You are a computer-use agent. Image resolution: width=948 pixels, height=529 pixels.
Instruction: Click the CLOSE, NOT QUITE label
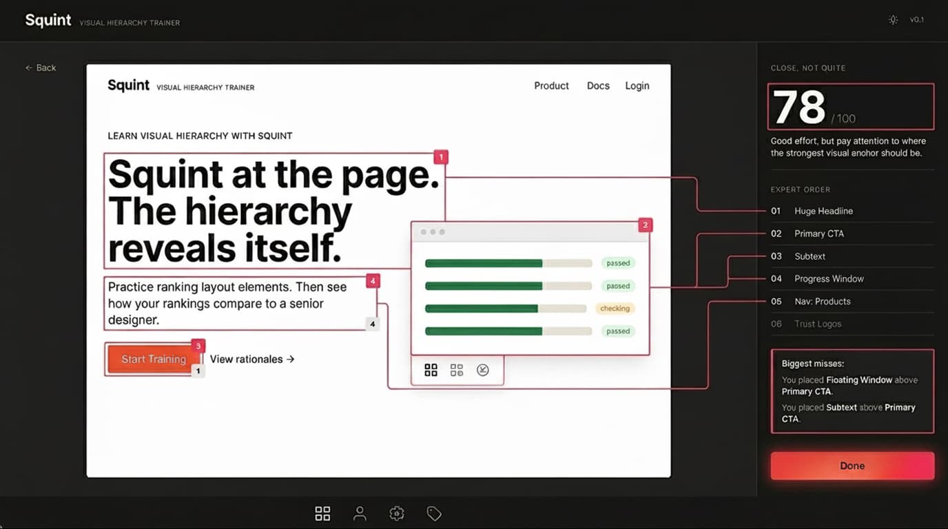pos(808,68)
